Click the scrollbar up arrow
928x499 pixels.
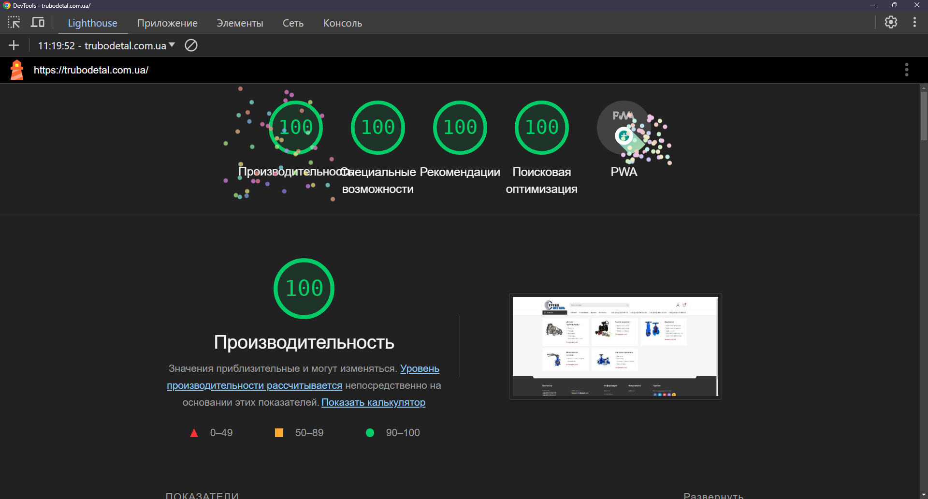point(924,88)
